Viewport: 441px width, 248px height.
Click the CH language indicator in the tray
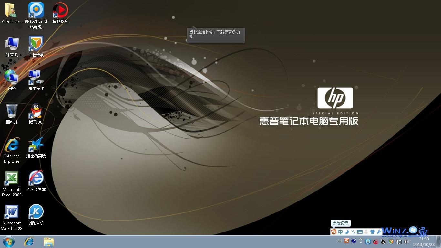click(340, 241)
